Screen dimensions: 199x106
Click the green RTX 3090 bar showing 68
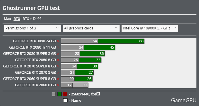(121, 41)
